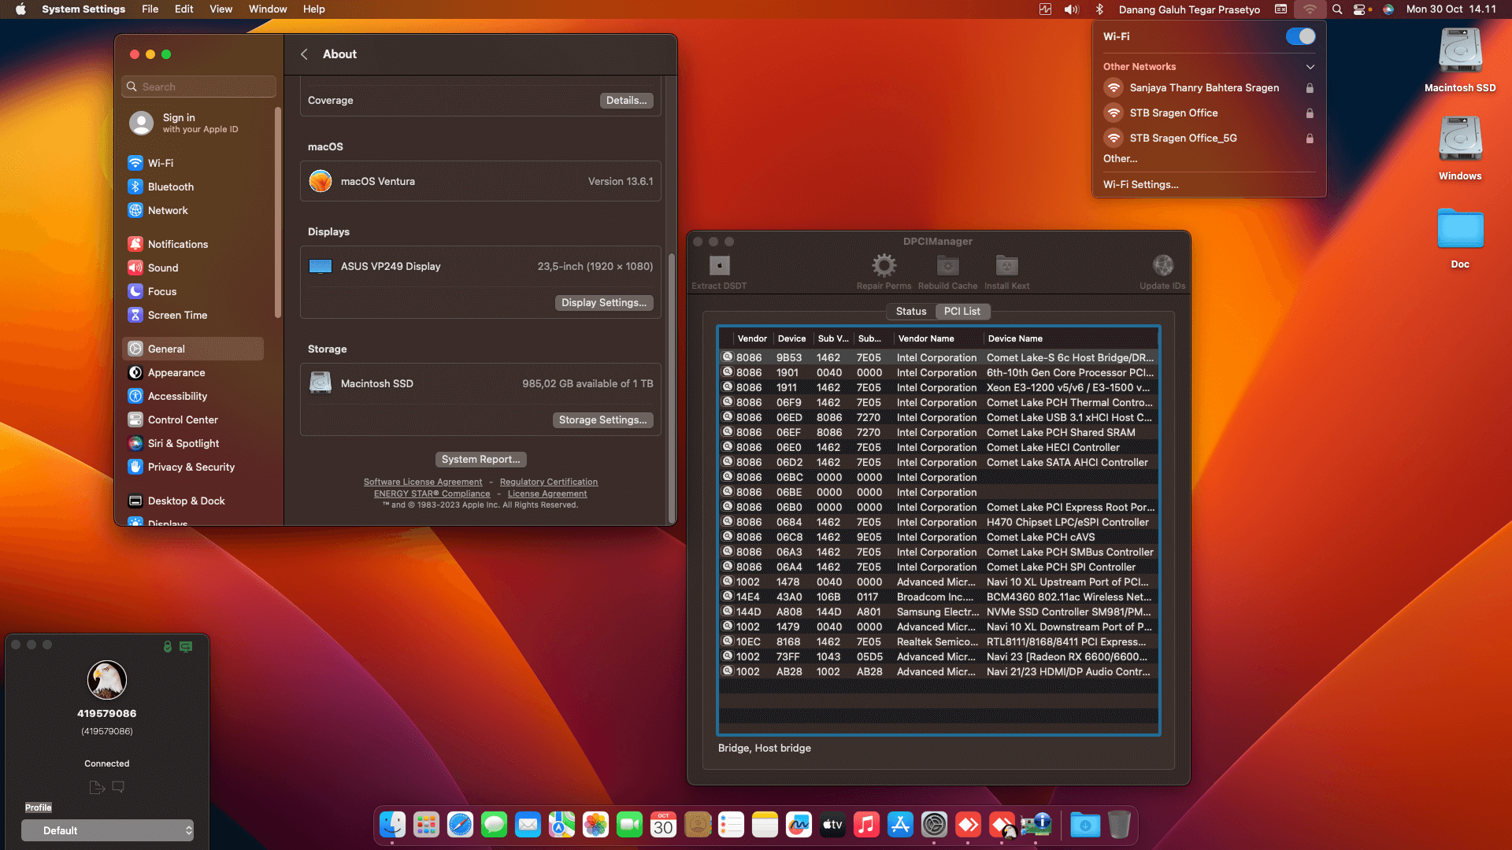Image resolution: width=1512 pixels, height=850 pixels.
Task: Open Privacy & Security in sidebar
Action: click(193, 467)
